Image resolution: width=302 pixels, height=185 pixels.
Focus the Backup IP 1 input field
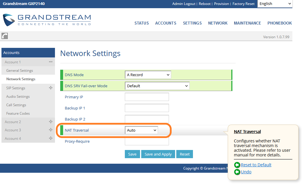point(147,108)
